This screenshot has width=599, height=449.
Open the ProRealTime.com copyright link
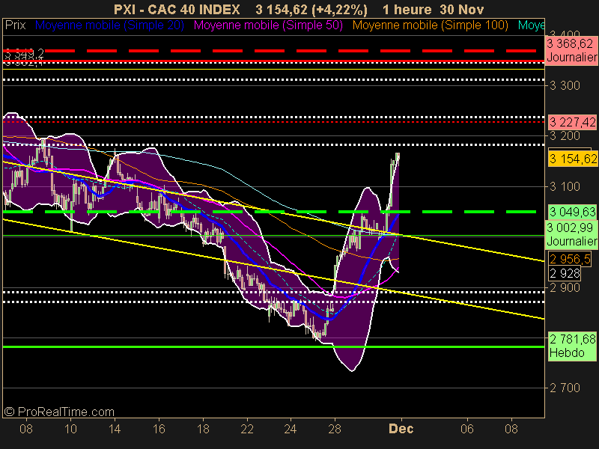59,412
